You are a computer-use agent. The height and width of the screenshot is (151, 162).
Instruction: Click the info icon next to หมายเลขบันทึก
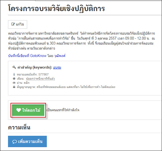14,74
